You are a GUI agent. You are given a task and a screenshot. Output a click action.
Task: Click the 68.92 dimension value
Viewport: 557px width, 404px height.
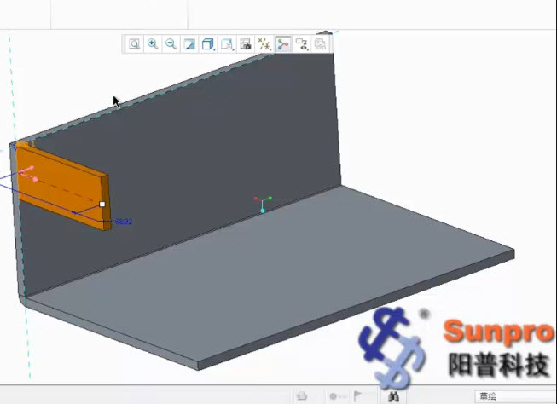124,222
